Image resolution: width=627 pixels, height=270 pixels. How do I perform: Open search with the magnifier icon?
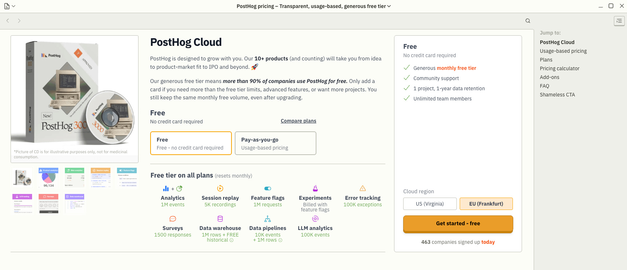528,21
